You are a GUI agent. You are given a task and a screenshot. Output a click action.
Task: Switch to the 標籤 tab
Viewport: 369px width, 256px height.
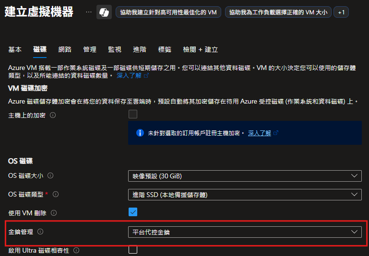coord(165,49)
